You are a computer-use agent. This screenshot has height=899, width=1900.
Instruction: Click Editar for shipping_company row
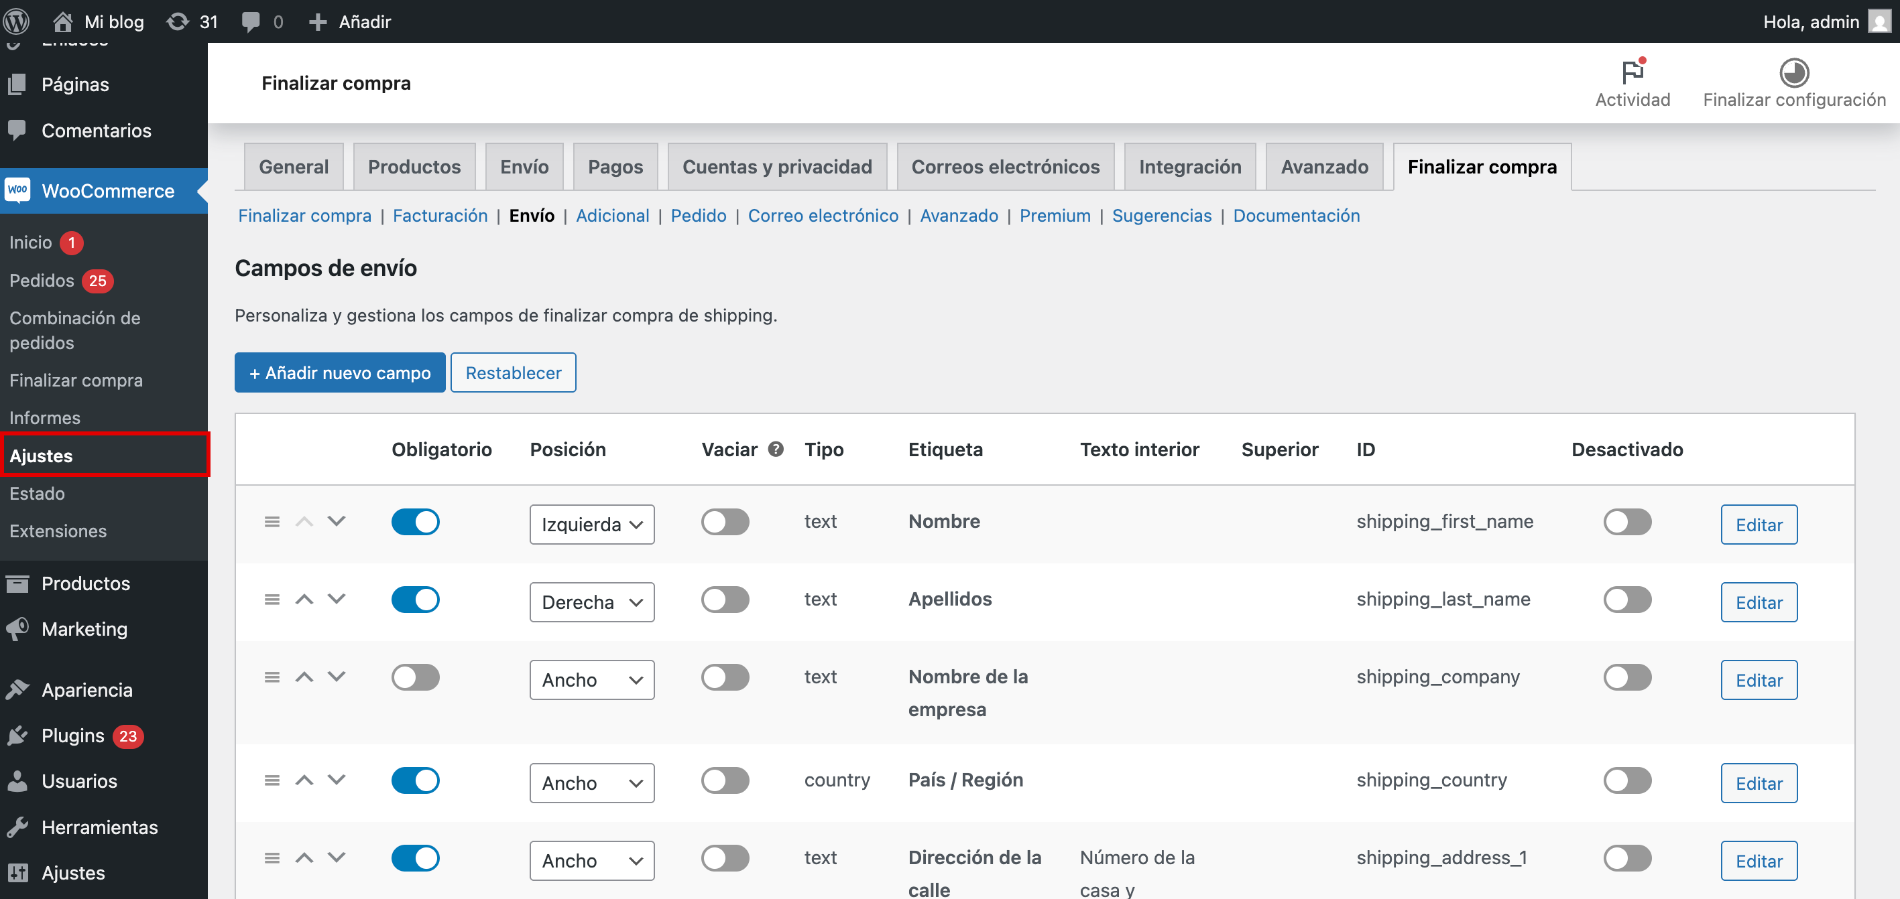pos(1759,679)
